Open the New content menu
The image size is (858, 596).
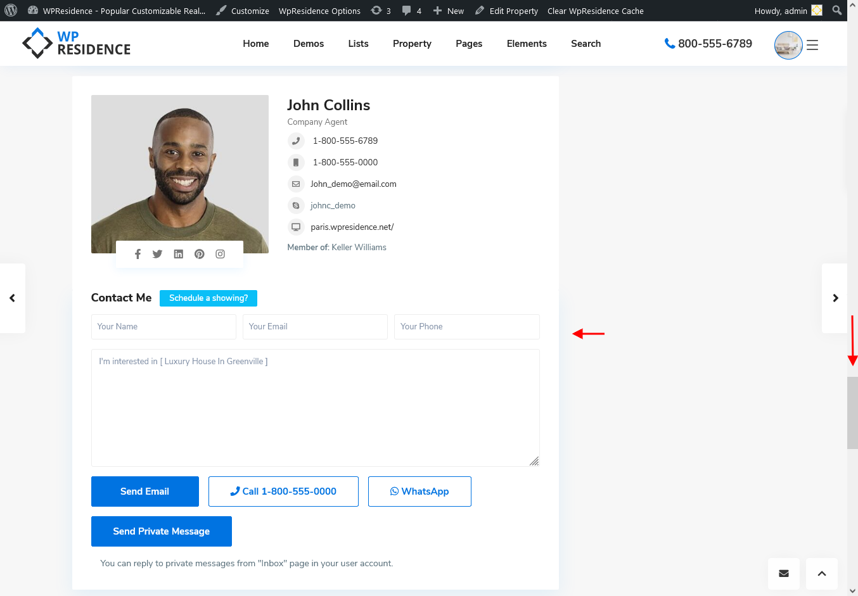448,11
